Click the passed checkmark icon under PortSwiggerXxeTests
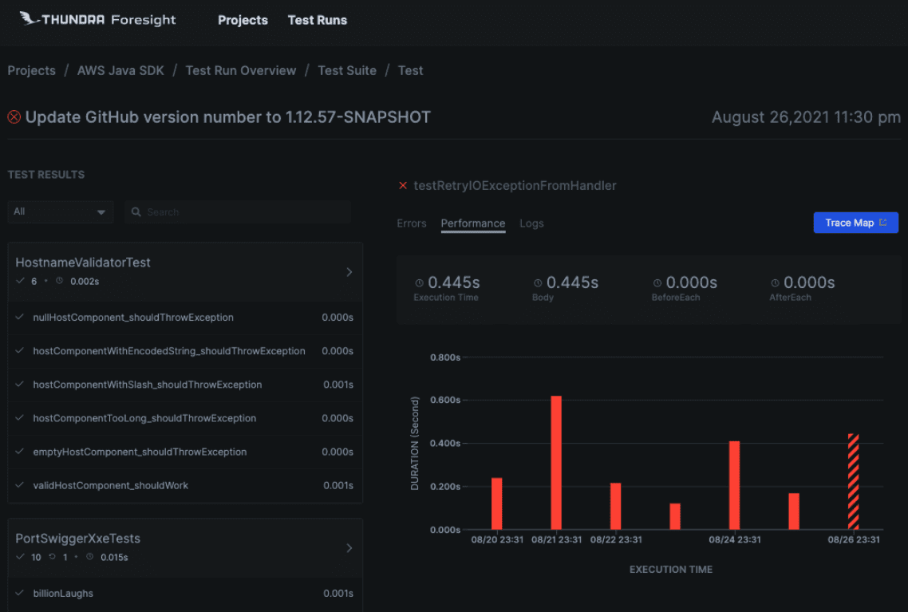Screen dimensions: 908x612 [x=20, y=557]
